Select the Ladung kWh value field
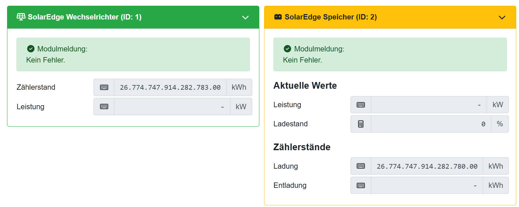Viewport: 519px width, 207px height. click(427, 166)
